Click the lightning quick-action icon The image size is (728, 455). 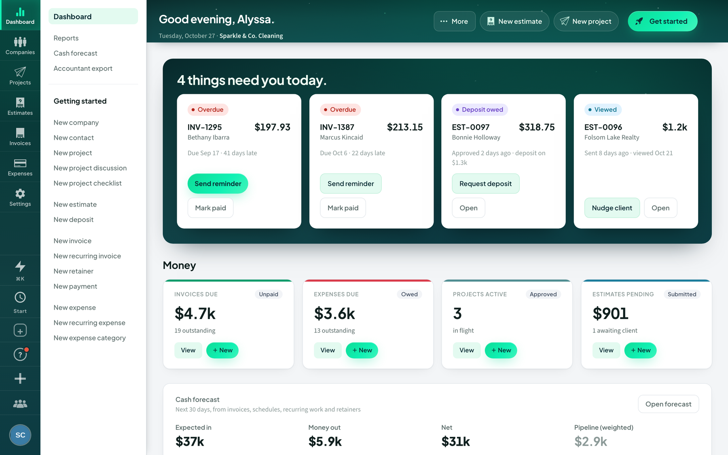(x=20, y=270)
